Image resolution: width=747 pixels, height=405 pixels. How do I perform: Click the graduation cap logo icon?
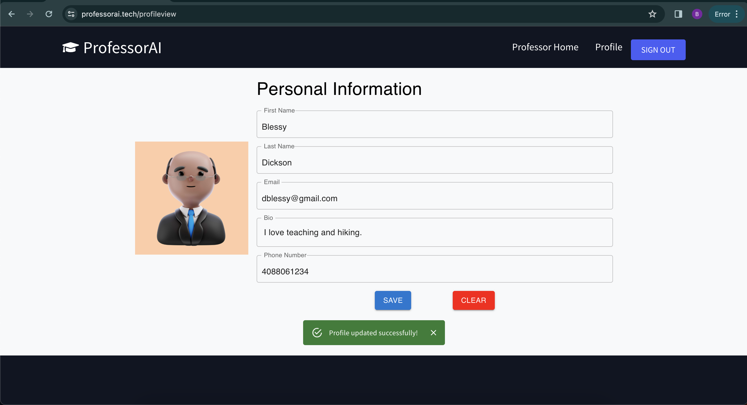pyautogui.click(x=70, y=47)
